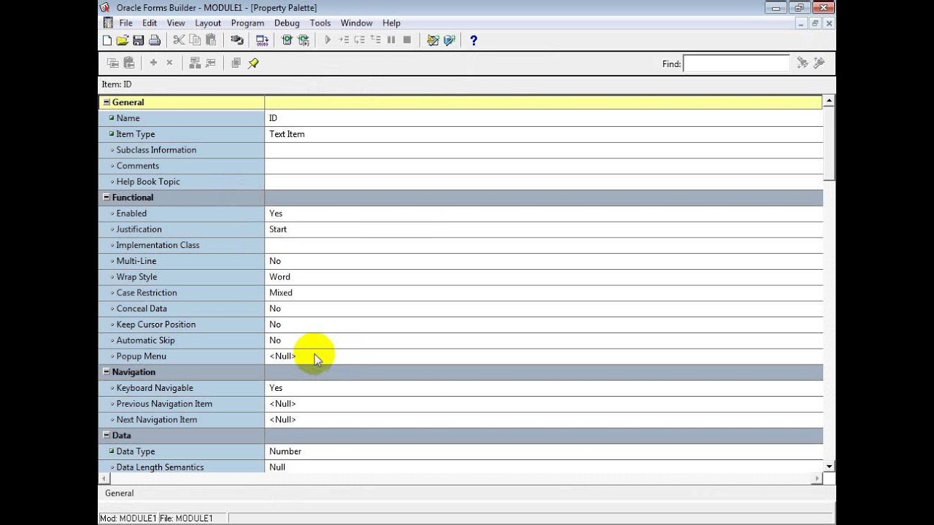Open the Edit menu

(150, 23)
